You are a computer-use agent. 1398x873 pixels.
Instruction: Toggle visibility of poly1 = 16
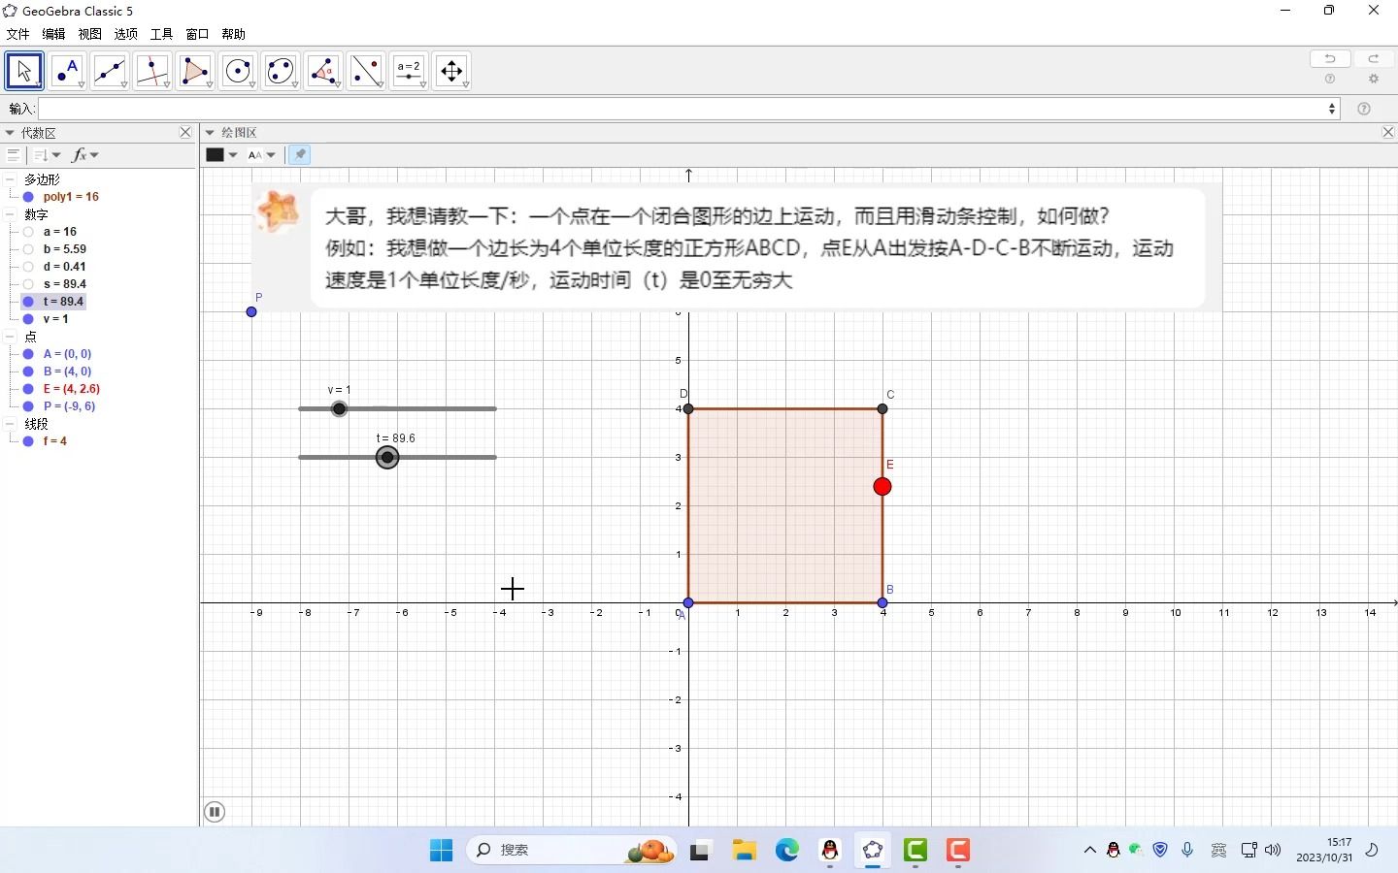(x=28, y=197)
